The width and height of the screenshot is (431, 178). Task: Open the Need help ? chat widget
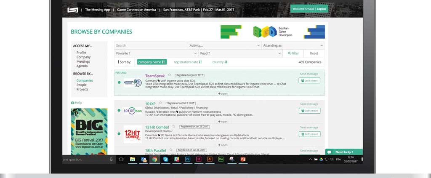point(344,152)
